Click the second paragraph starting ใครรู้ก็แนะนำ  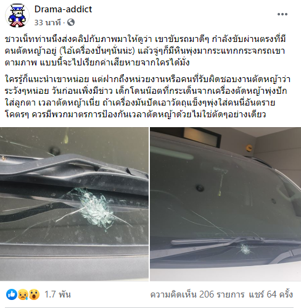tap(147, 97)
